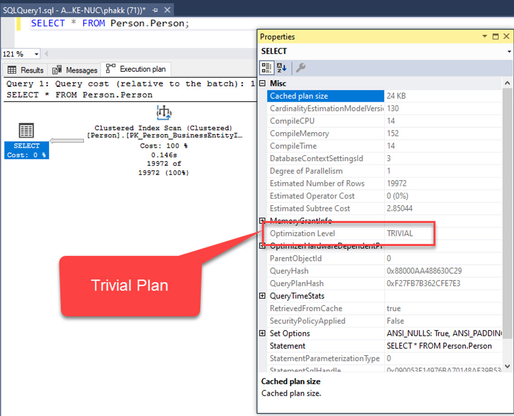514x416 pixels.
Task: Open the zoom percentage dropdown showing 121%
Action: click(36, 53)
